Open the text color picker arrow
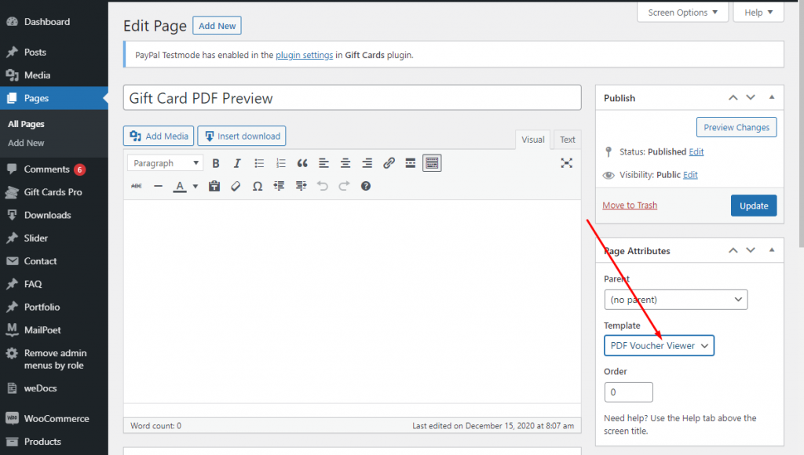The height and width of the screenshot is (455, 804). pos(196,187)
